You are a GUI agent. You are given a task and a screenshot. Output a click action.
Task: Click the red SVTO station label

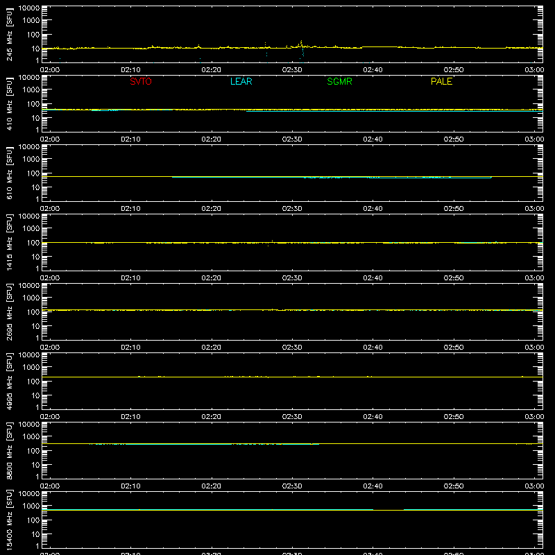tap(141, 81)
